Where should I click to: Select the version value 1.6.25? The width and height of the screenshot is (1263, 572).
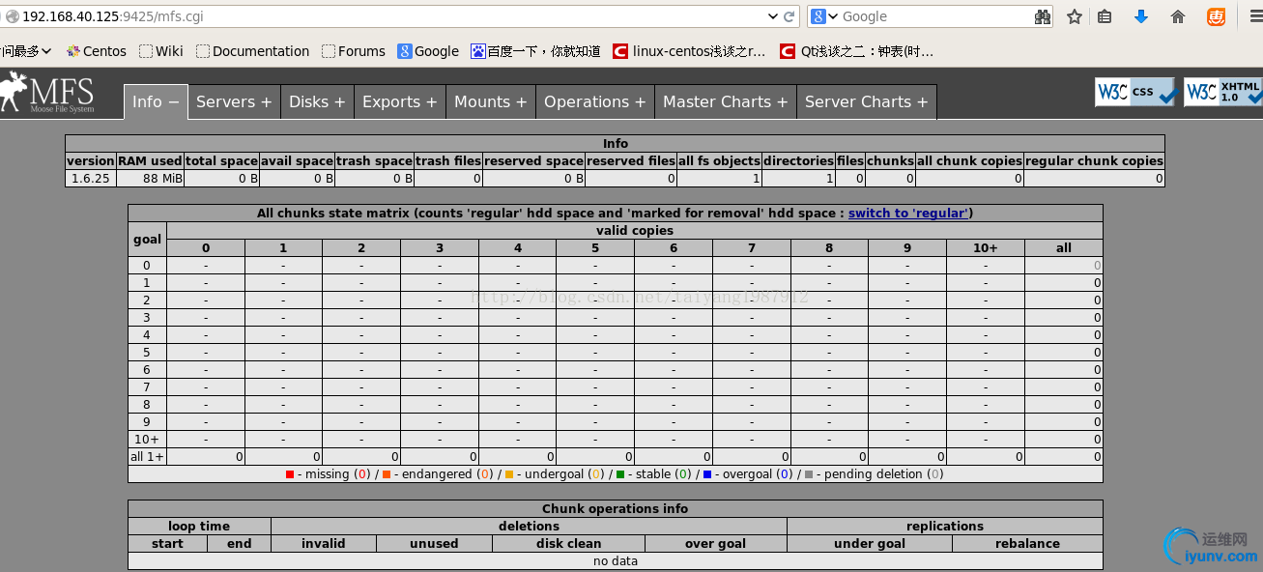tap(91, 179)
